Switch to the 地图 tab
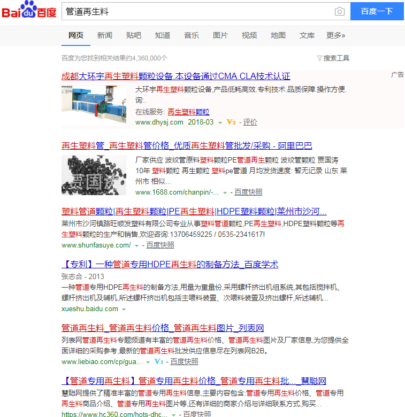Image resolution: width=405 pixels, height=417 pixels. 278,35
